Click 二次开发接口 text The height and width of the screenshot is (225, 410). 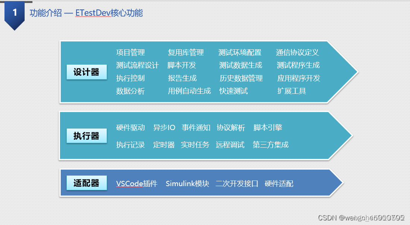point(237,184)
